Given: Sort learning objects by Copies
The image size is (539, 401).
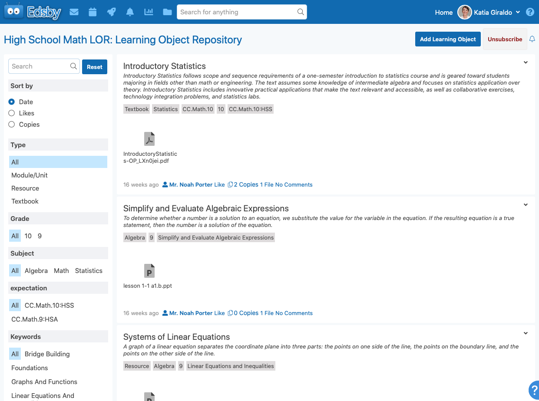Looking at the screenshot, I should click(12, 124).
